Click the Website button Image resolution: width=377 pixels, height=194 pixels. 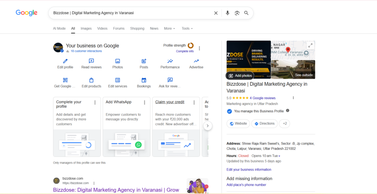(x=238, y=124)
